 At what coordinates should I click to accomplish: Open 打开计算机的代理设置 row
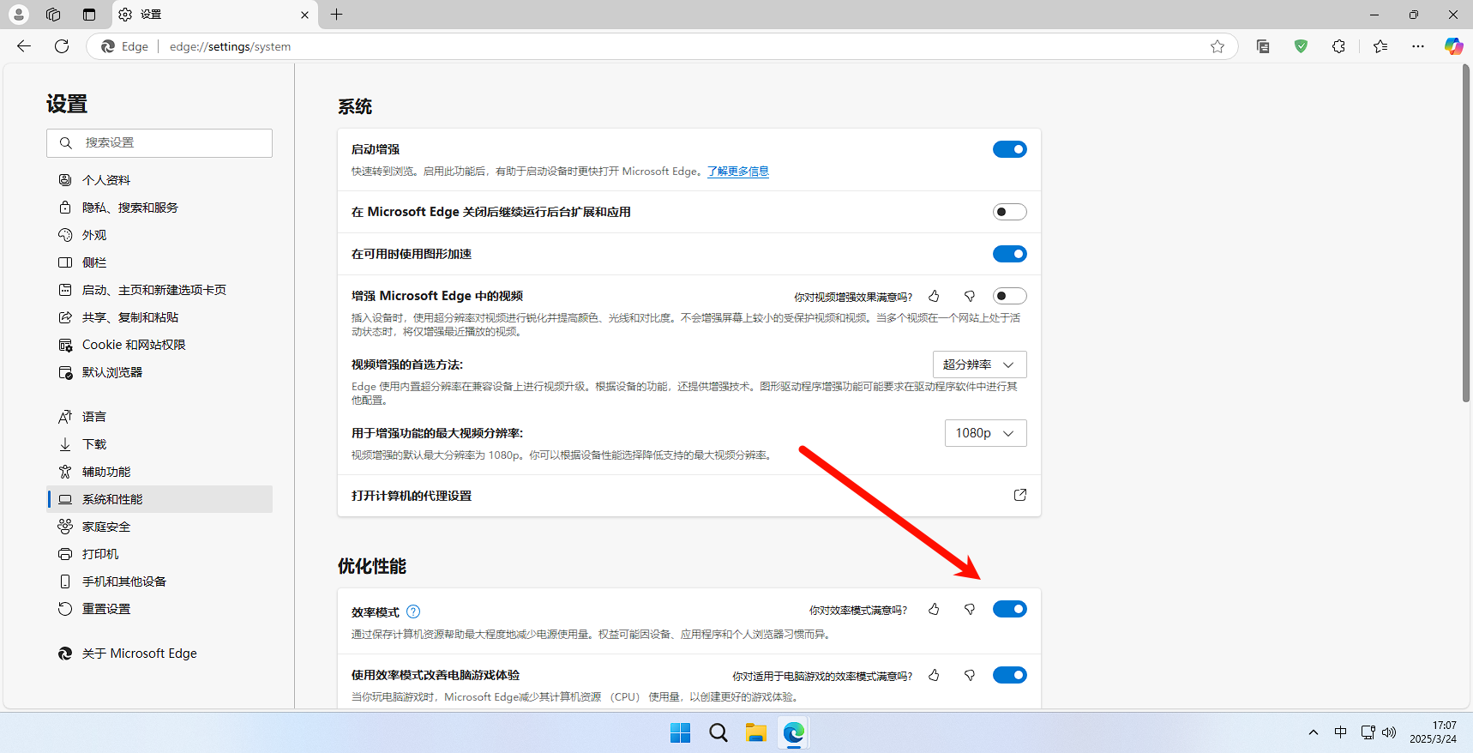tap(689, 496)
